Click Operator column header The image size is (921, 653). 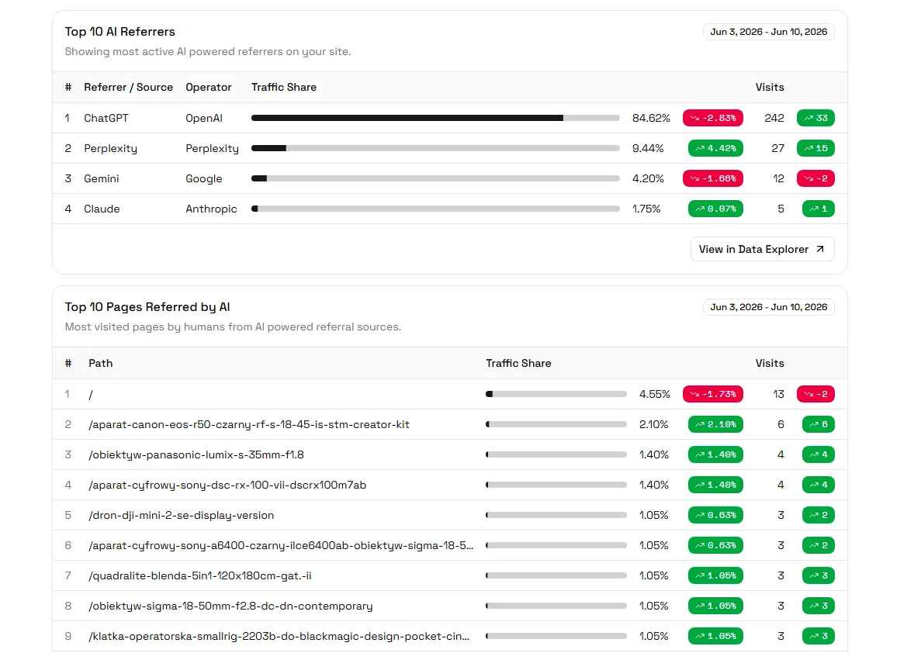pyautogui.click(x=209, y=88)
